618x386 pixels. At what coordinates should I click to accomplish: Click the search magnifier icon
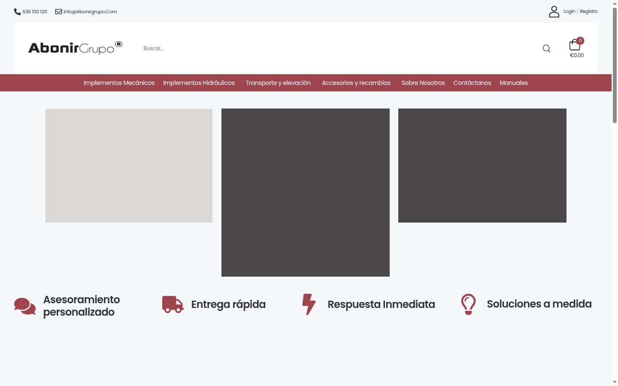[546, 48]
